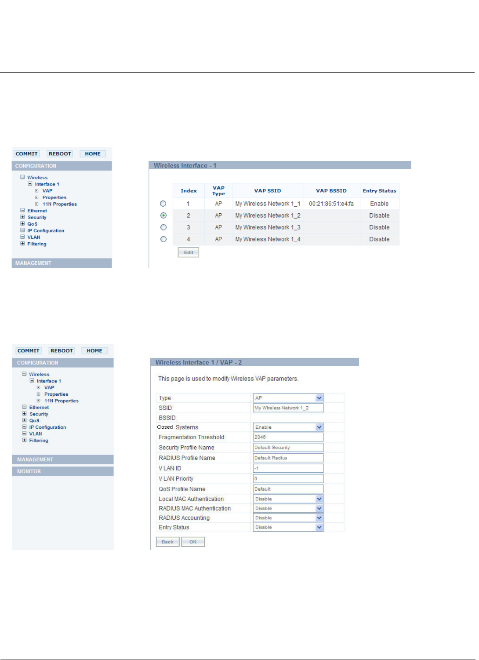Open the Closed Systems dropdown

click(x=288, y=427)
